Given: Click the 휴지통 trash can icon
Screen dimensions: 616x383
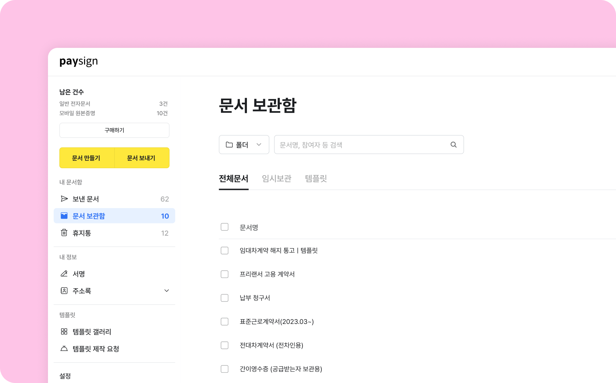Looking at the screenshot, I should point(64,233).
